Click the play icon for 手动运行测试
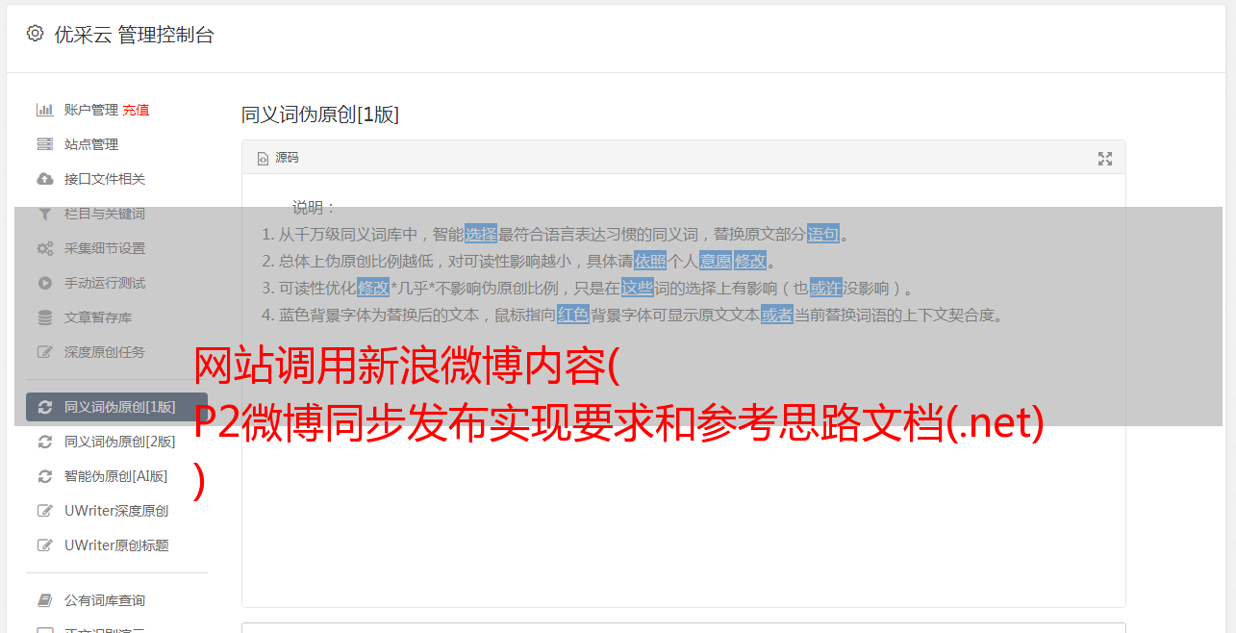The height and width of the screenshot is (633, 1236). pos(44,283)
